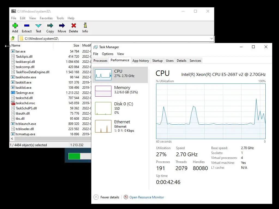The height and width of the screenshot is (209, 279).
Task: Select the tcmsetup.exe row
Action: pyautogui.click(x=51, y=134)
